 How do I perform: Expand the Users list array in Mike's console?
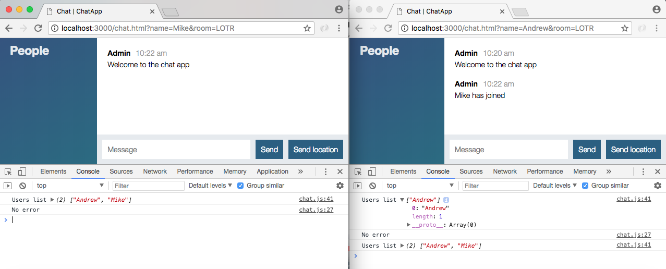52,200
